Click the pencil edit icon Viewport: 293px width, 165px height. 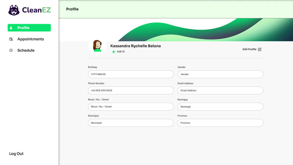click(259, 49)
